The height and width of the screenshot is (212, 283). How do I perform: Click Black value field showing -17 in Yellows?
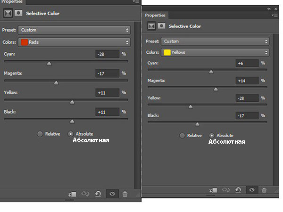click(x=247, y=115)
